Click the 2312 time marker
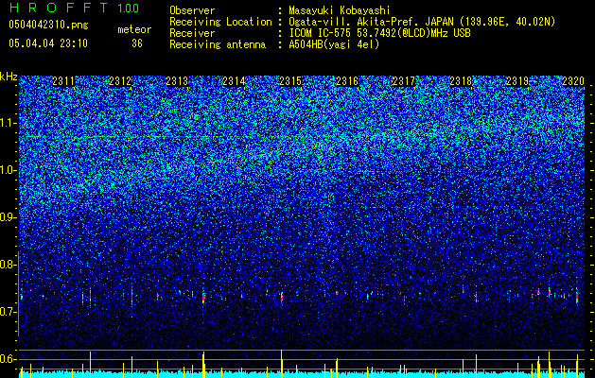This screenshot has height=378, width=595. [x=120, y=81]
